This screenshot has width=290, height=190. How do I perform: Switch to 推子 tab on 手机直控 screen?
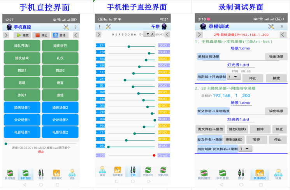coord(41,174)
